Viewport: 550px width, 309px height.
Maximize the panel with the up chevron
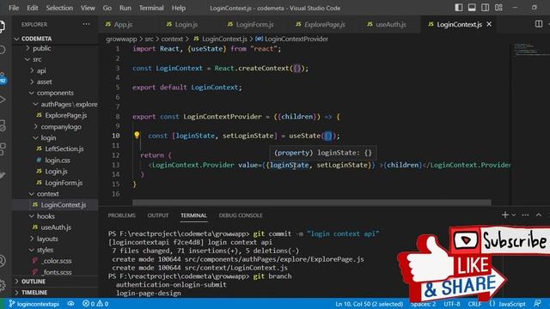pos(539,215)
